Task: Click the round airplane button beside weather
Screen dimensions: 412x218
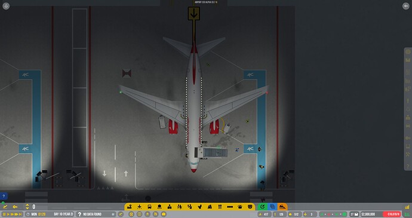Action: point(121,214)
